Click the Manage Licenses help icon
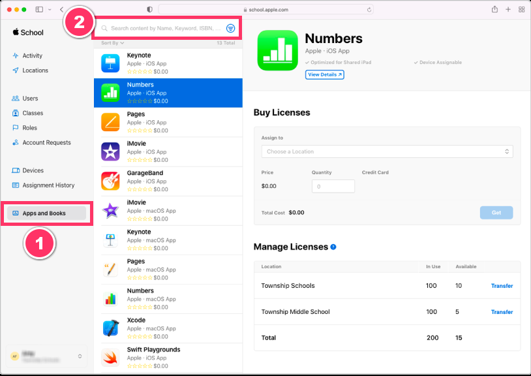 pos(333,247)
